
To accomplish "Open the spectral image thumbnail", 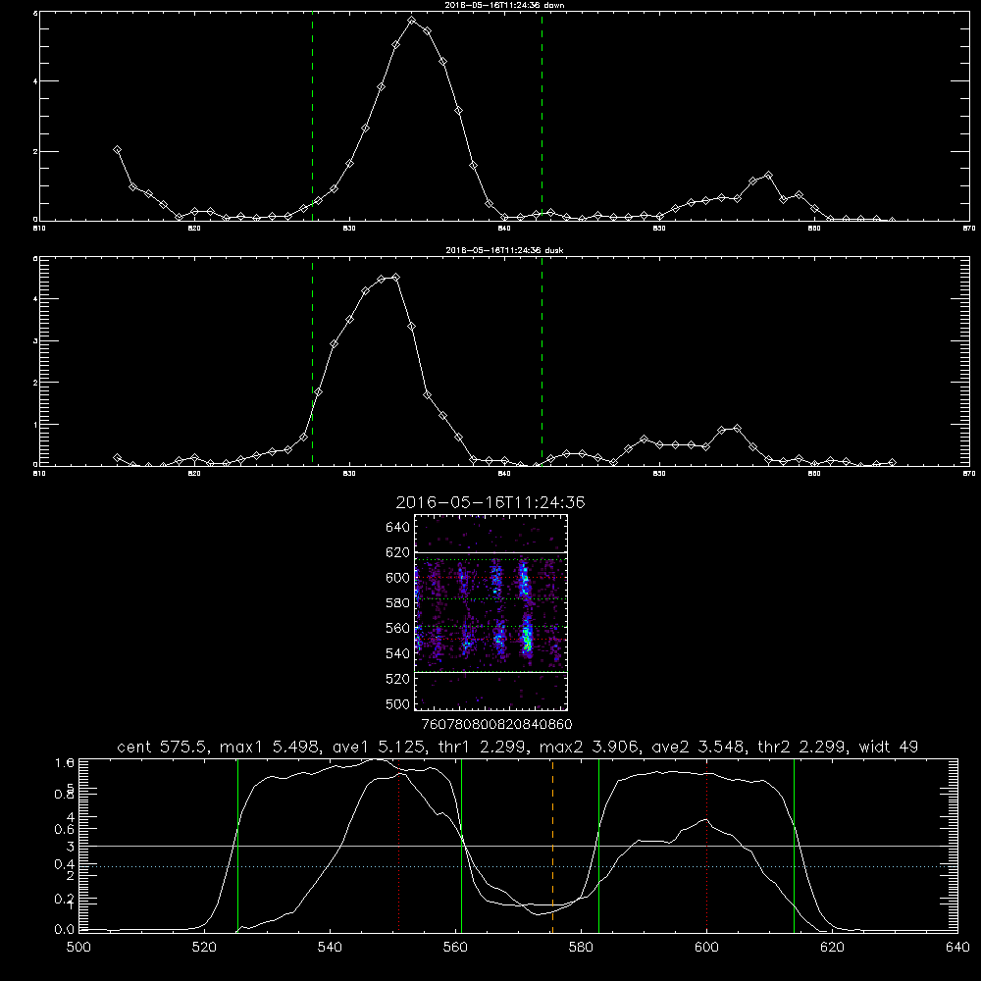I will click(x=491, y=612).
